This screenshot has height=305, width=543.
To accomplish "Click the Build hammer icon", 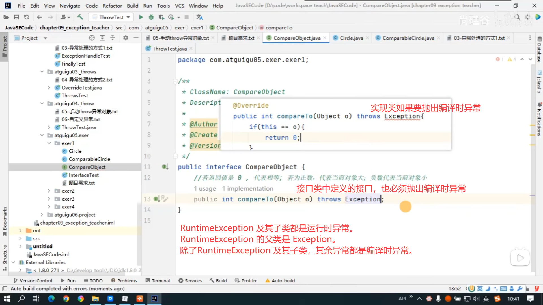I will [80, 17].
